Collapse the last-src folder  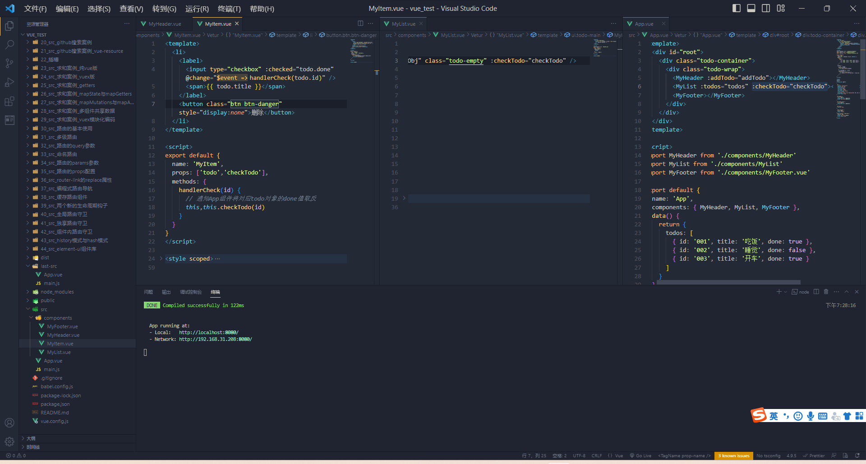[49, 266]
